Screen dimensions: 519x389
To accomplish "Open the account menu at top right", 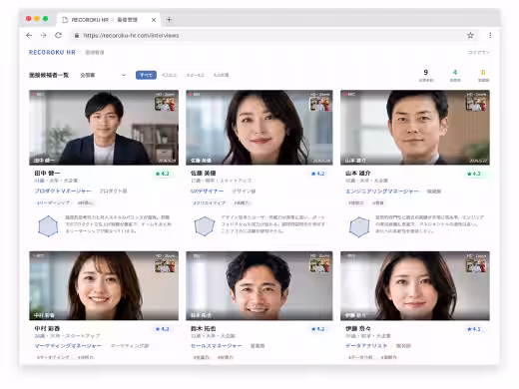I will point(479,53).
